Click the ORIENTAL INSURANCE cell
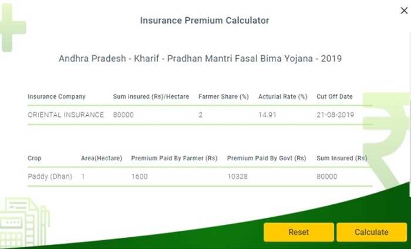This screenshot has width=411, height=249. point(66,115)
